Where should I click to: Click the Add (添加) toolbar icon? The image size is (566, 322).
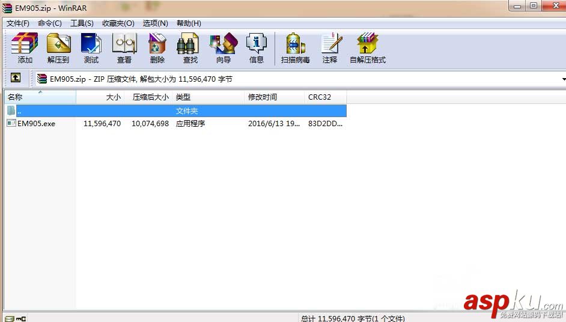pyautogui.click(x=25, y=48)
